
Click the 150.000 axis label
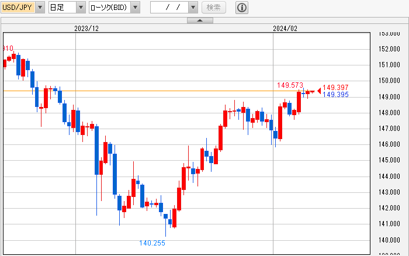tap(389, 81)
